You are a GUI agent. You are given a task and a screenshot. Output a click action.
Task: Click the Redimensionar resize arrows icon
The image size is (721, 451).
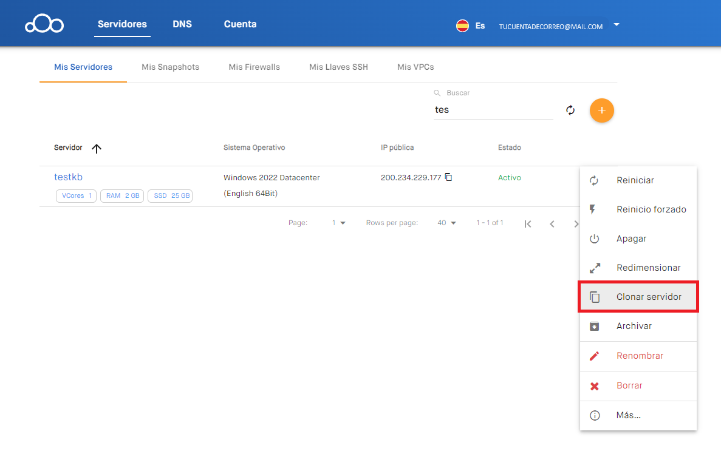[594, 267]
